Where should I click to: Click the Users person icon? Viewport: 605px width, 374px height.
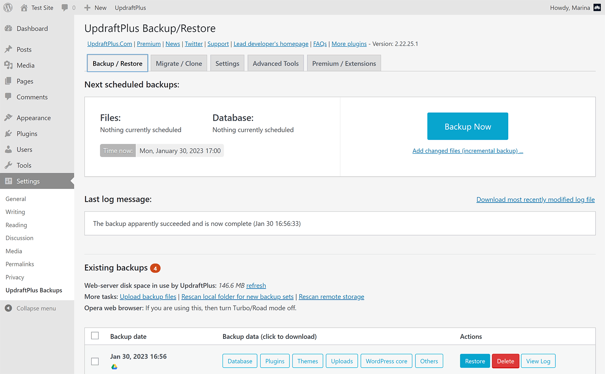pos(8,149)
